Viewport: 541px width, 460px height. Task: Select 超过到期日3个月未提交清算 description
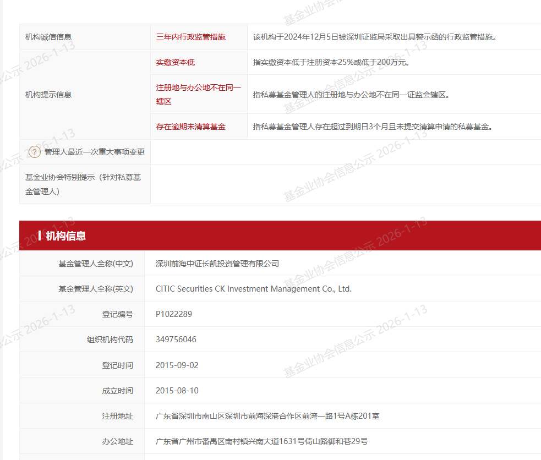(x=373, y=127)
